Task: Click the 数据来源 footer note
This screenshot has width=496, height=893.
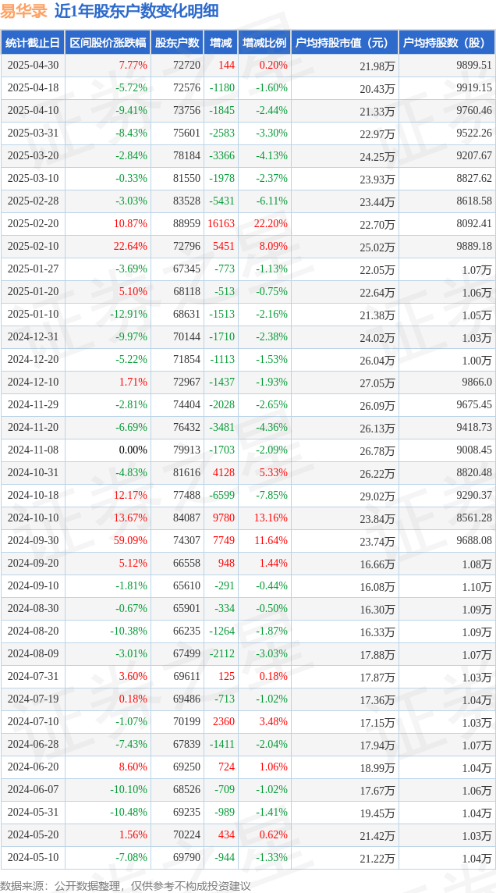Action: click(x=125, y=885)
